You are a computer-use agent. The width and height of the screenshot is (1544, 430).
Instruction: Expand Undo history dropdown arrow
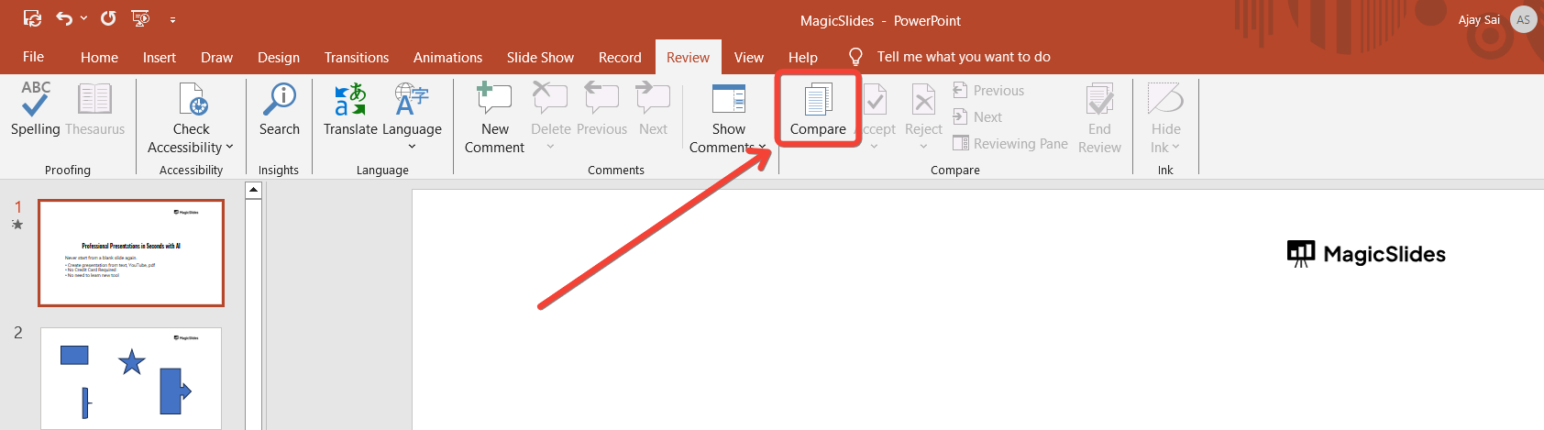point(84,18)
